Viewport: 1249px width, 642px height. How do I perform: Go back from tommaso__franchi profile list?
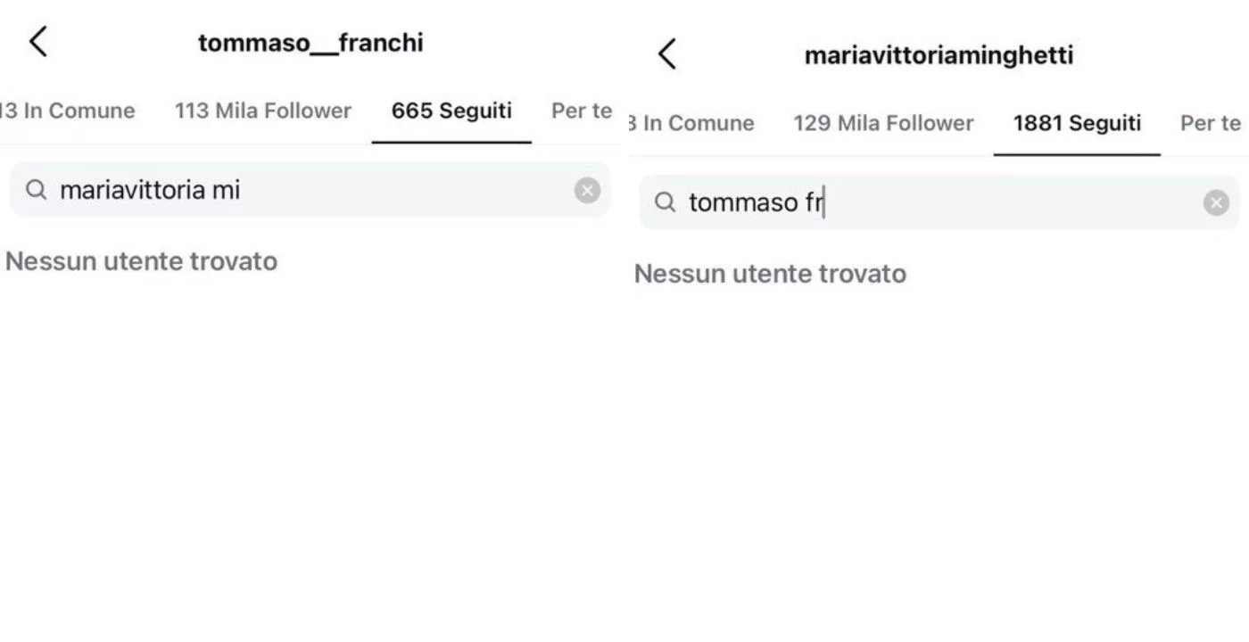(x=38, y=42)
